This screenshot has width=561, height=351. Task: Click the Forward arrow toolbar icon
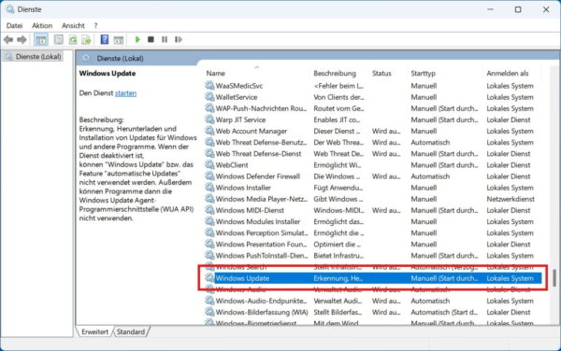point(22,39)
